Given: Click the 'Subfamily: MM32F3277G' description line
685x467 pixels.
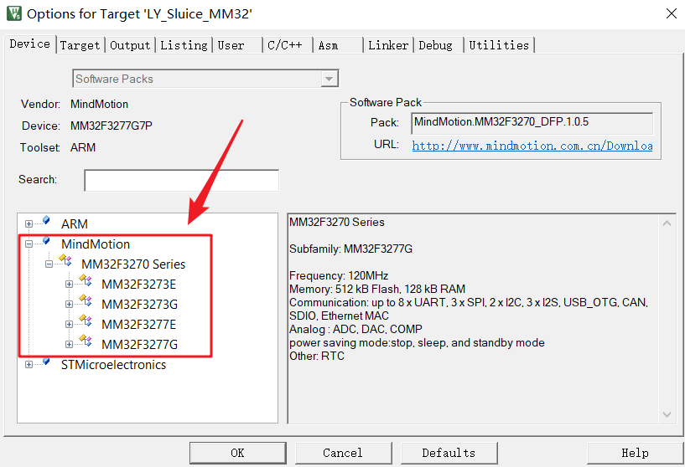Looking at the screenshot, I should pyautogui.click(x=350, y=249).
